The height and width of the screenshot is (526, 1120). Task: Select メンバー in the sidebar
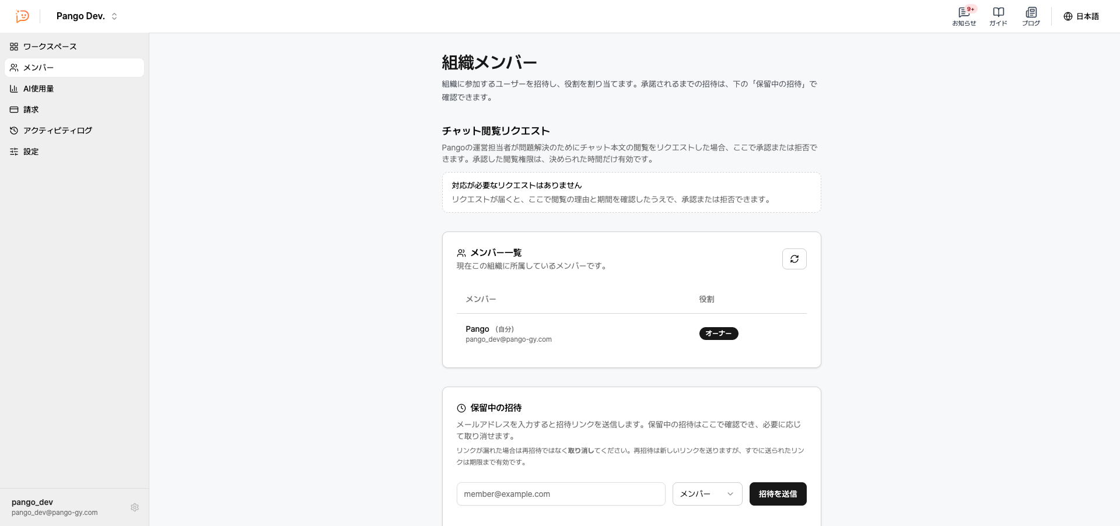[74, 68]
